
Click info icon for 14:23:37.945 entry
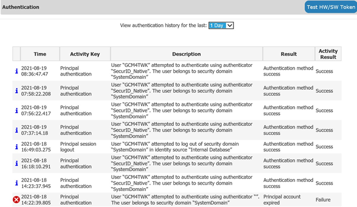pyautogui.click(x=17, y=183)
